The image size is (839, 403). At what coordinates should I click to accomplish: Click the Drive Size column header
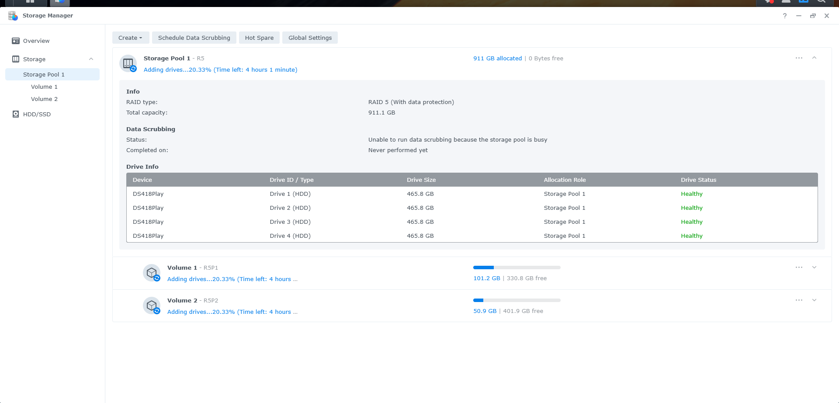(x=421, y=180)
